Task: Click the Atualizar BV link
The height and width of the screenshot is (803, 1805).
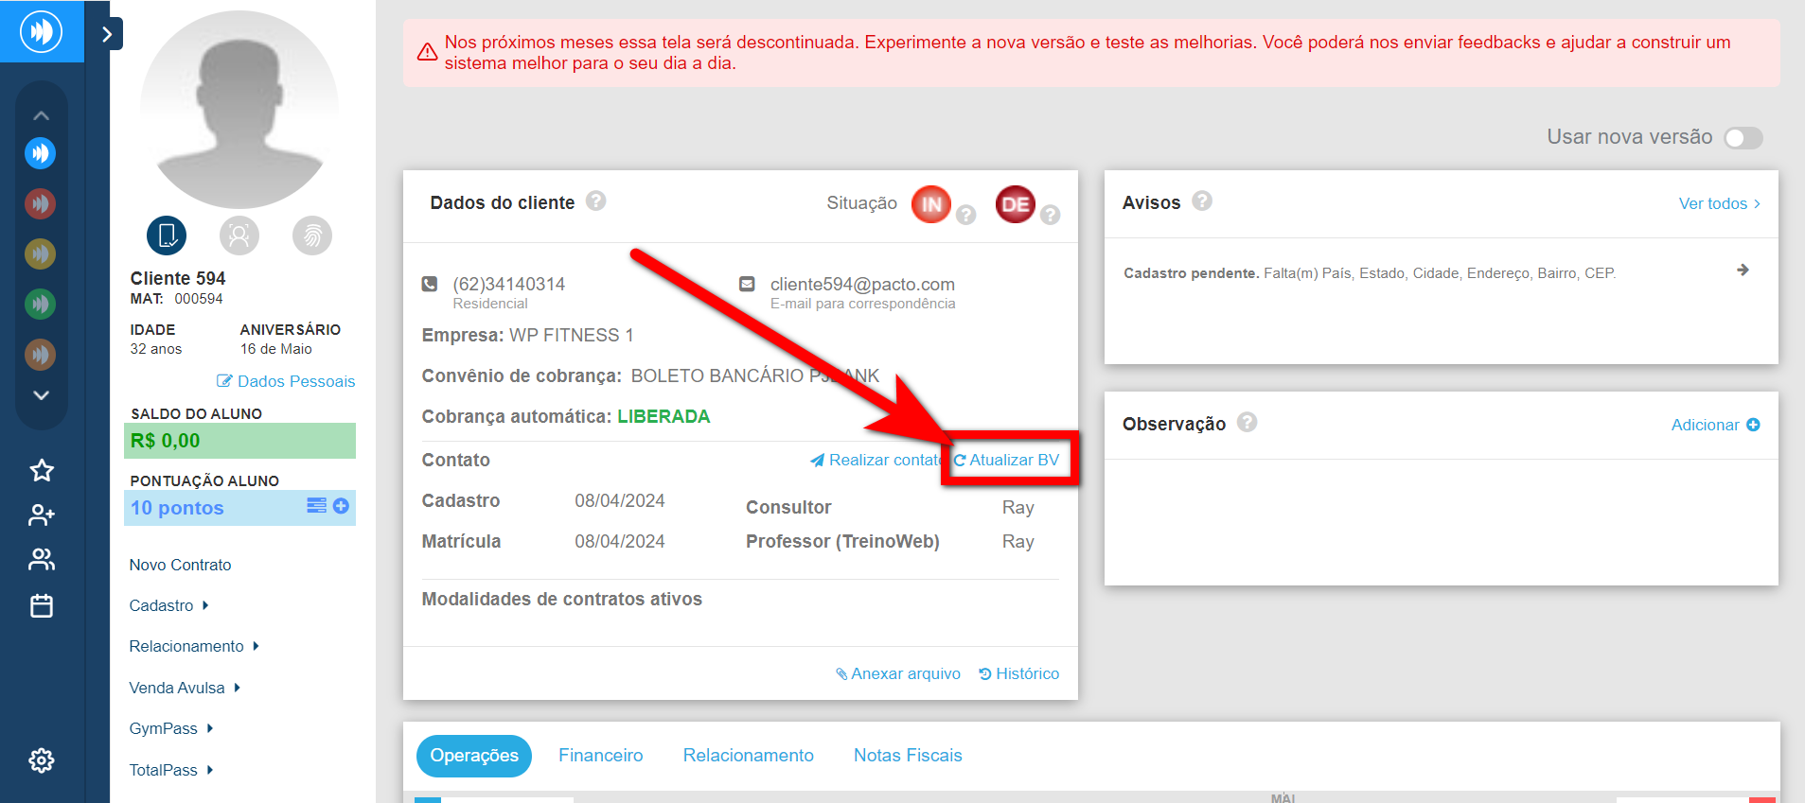Action: click(1007, 460)
